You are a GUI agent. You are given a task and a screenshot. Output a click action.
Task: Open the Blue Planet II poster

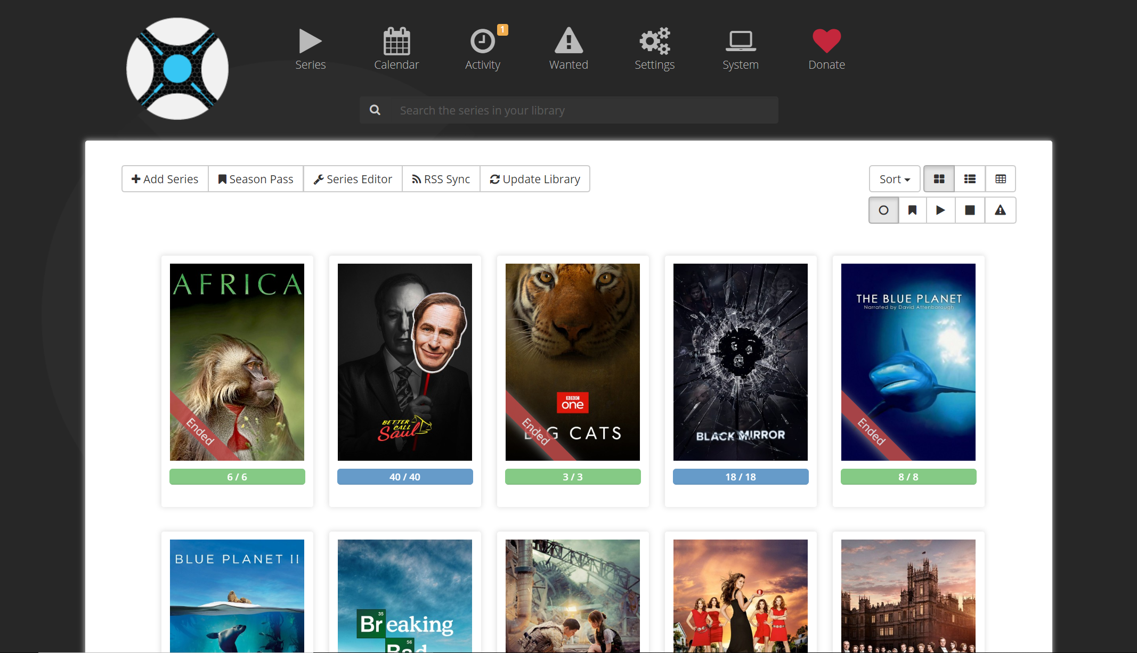pos(237,596)
